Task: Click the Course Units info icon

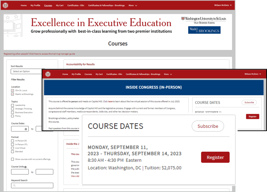Action: (x=26, y=167)
